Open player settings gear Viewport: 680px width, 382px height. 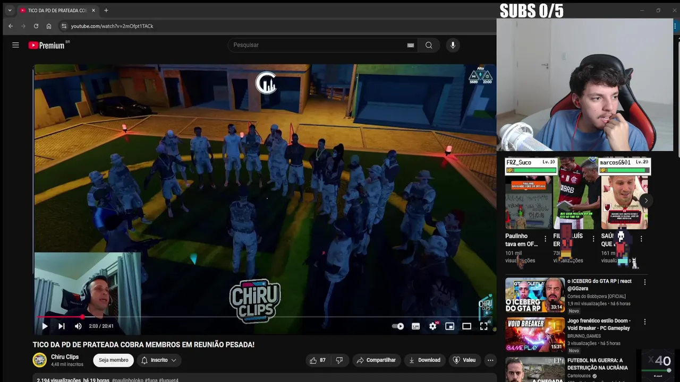(x=433, y=326)
